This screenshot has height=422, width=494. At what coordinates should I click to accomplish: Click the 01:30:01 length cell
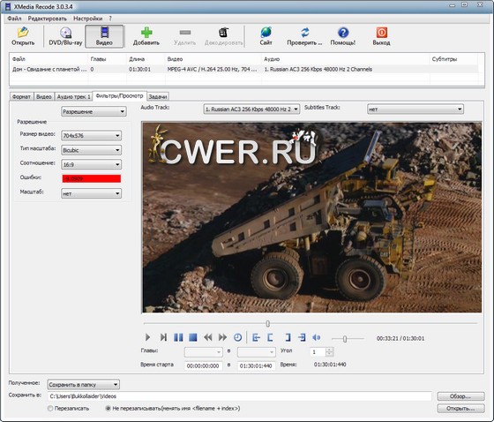139,69
